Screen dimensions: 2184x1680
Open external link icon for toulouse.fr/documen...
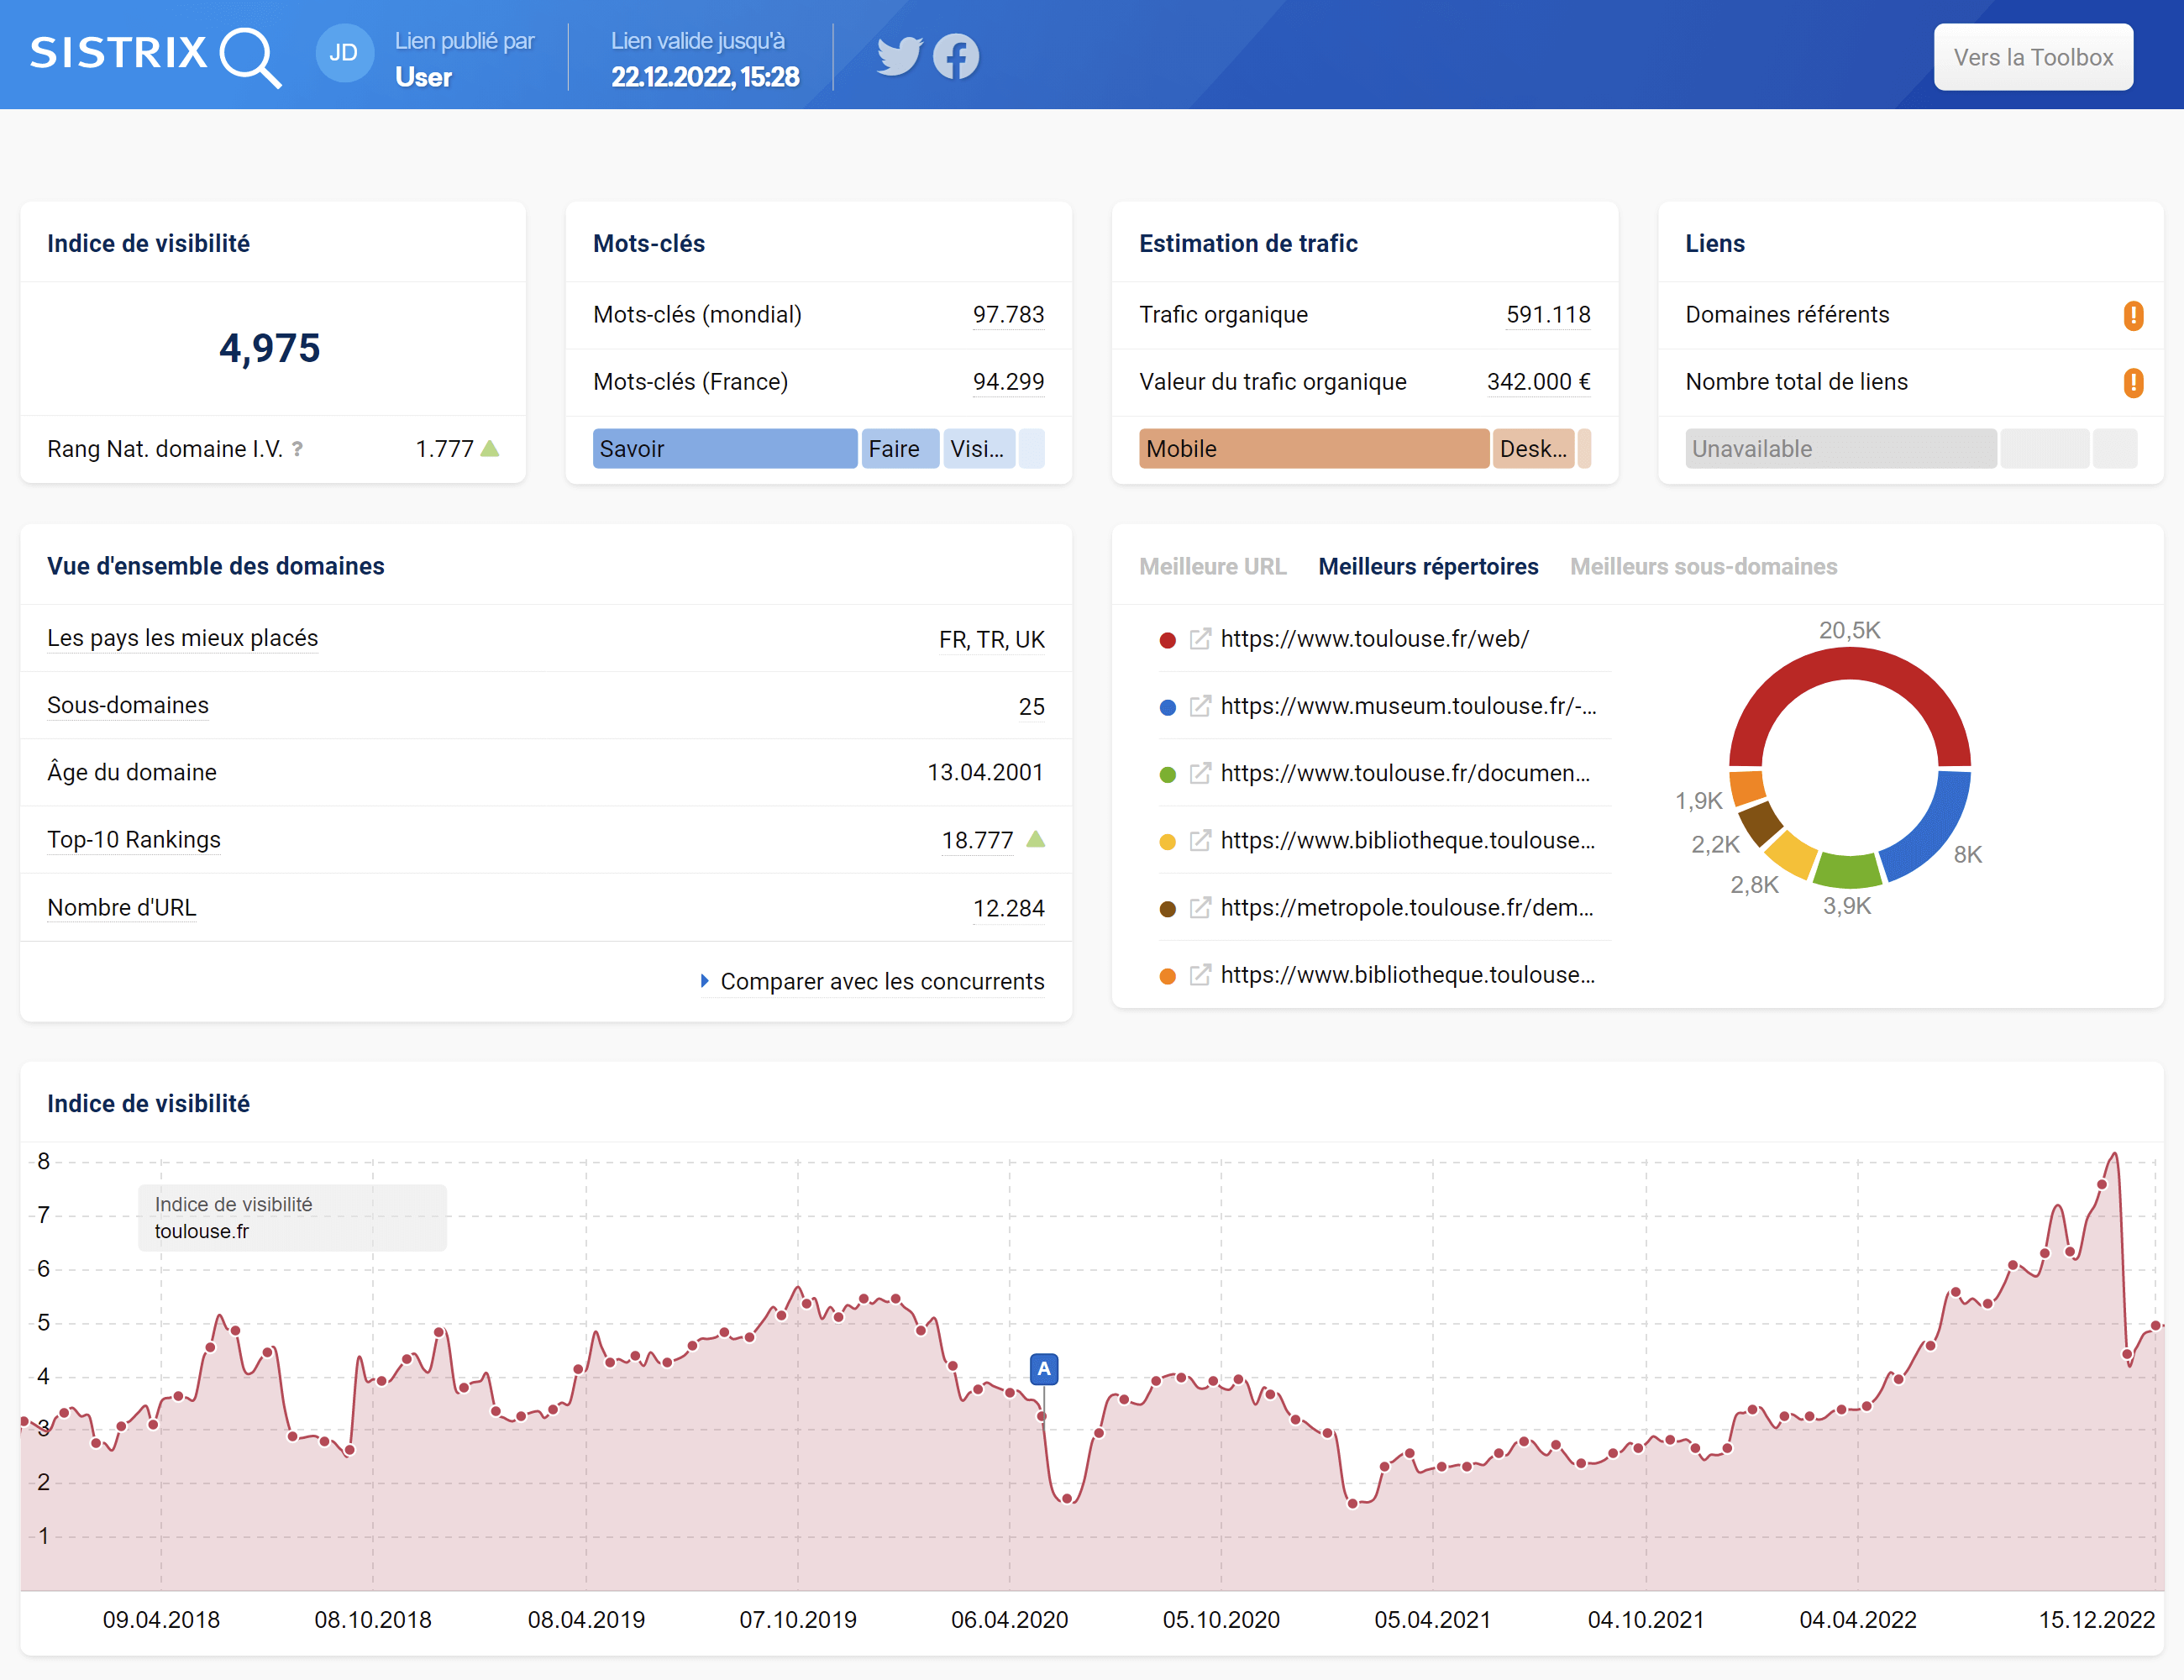click(x=1200, y=773)
